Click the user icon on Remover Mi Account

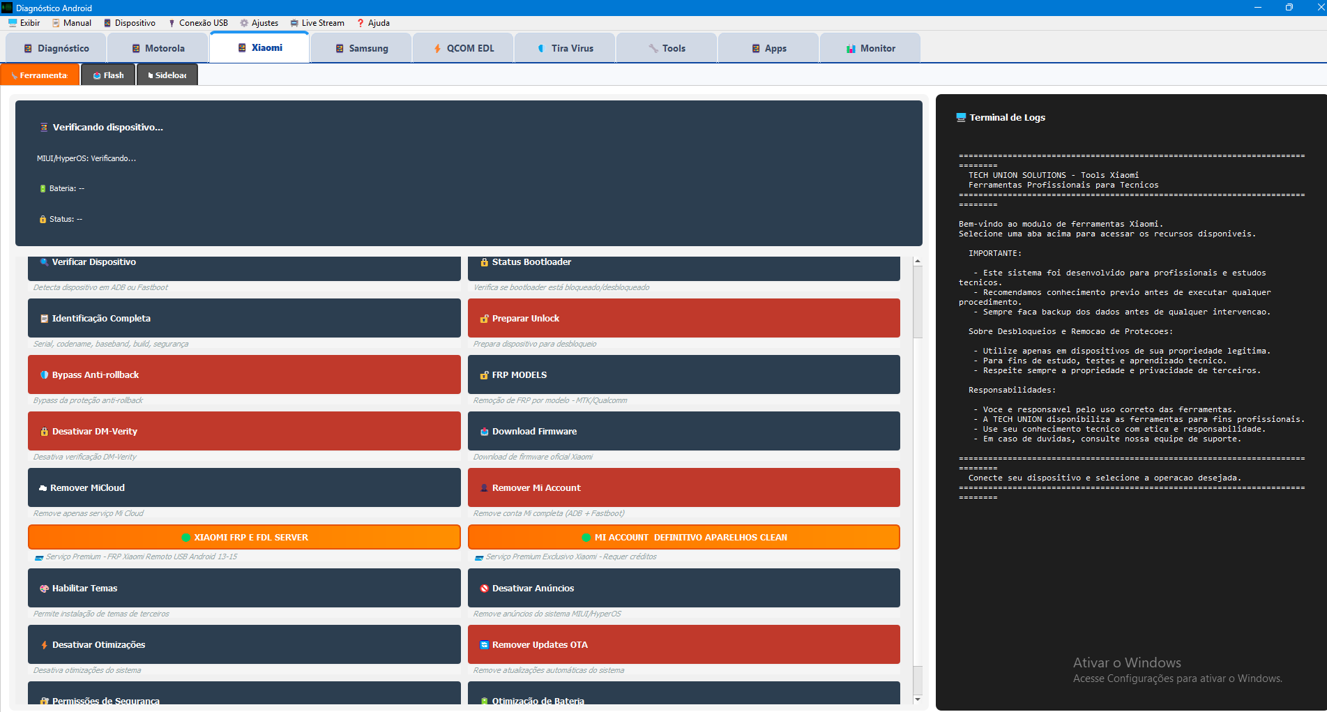pyautogui.click(x=484, y=488)
